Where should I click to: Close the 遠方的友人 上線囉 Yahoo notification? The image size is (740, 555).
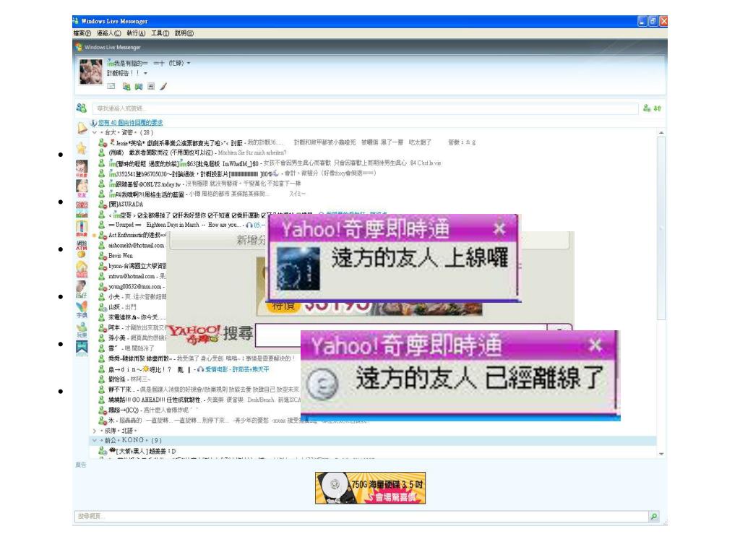[499, 229]
